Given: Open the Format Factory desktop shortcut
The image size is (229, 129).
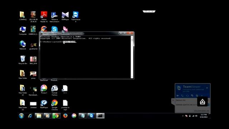Looking at the screenshot, I should 54,90.
